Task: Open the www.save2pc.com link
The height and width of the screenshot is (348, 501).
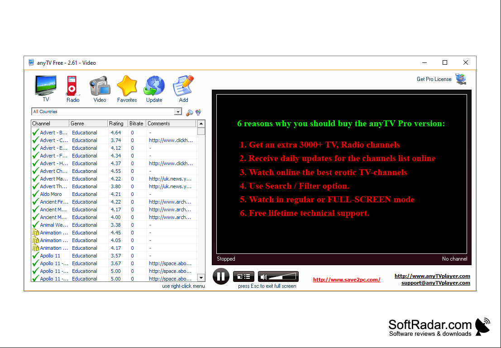Action: coord(347,280)
